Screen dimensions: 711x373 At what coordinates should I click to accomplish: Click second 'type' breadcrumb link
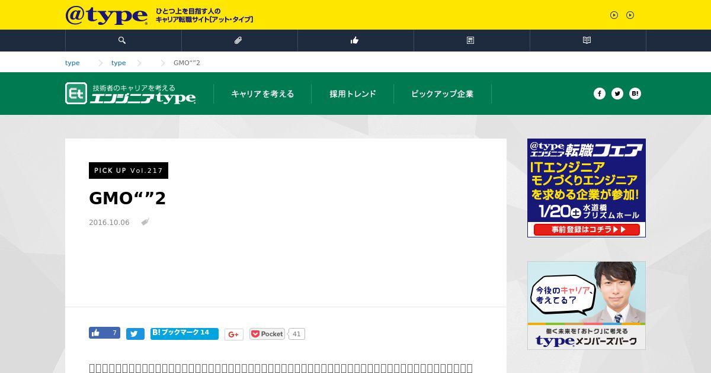118,63
